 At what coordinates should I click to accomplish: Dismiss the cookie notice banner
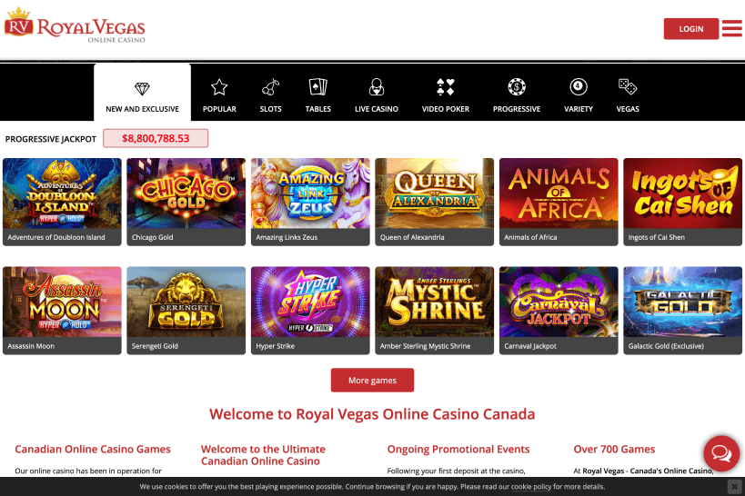[x=735, y=487]
